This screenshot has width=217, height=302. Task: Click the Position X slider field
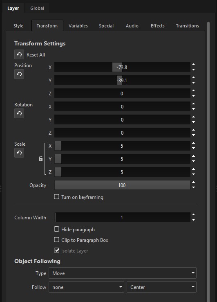point(122,67)
